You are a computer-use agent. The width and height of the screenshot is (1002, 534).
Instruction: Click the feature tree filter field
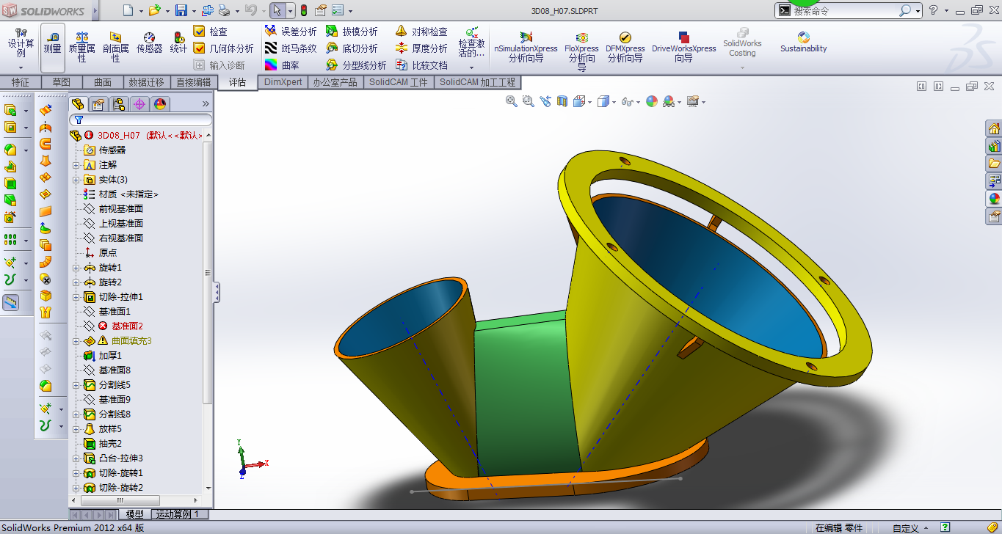(141, 120)
